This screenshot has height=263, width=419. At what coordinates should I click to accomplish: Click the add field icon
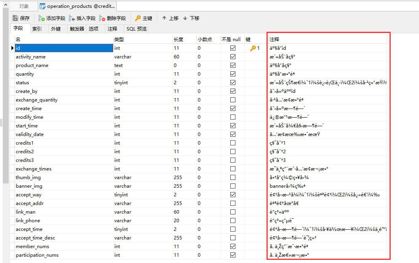[42, 18]
